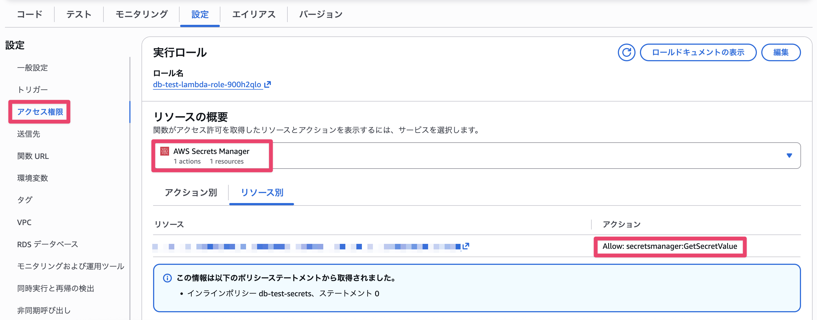Click Allow: secretsmanager:GetSecretValue action cell

[x=670, y=246]
